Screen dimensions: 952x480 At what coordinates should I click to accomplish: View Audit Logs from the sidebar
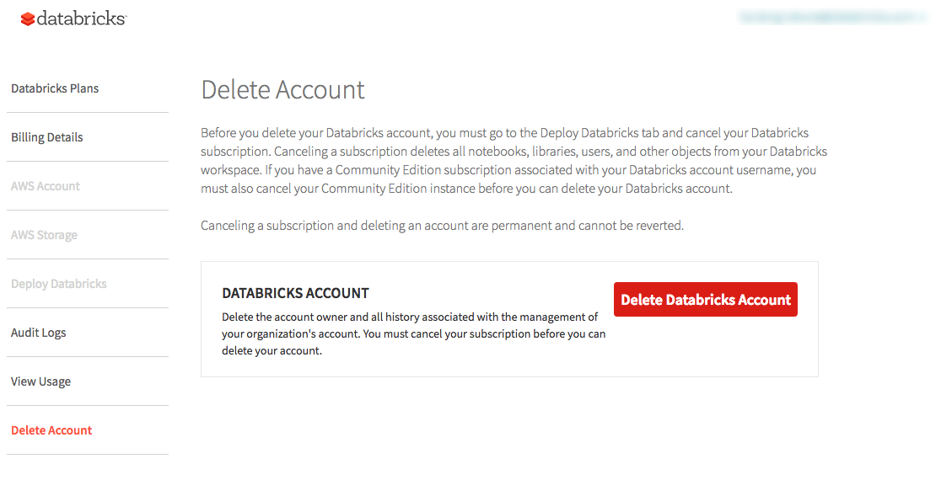point(39,333)
